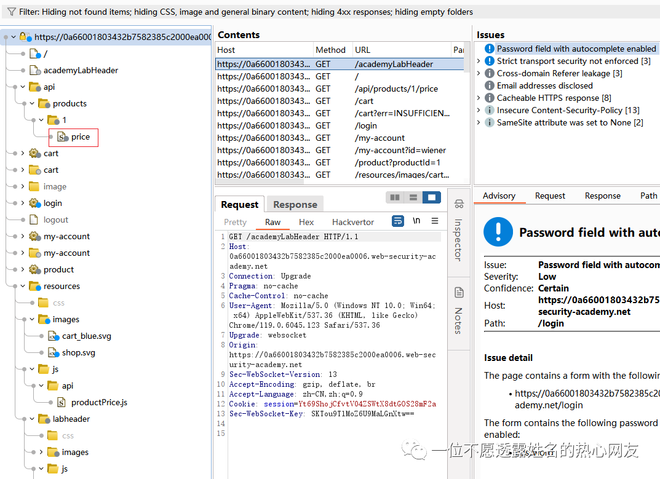This screenshot has width=660, height=479.
Task: Select the root site lock-folder icon
Action: pos(26,37)
